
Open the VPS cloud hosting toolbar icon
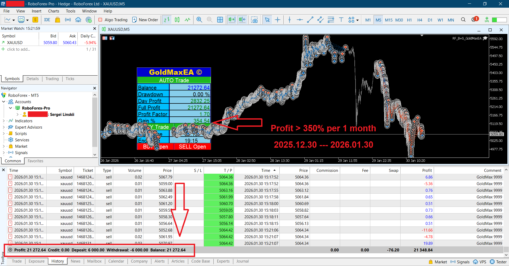tap(78, 20)
